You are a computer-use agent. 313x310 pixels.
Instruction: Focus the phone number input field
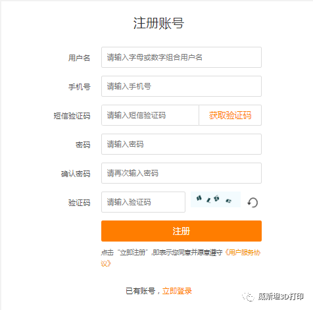tap(181, 86)
